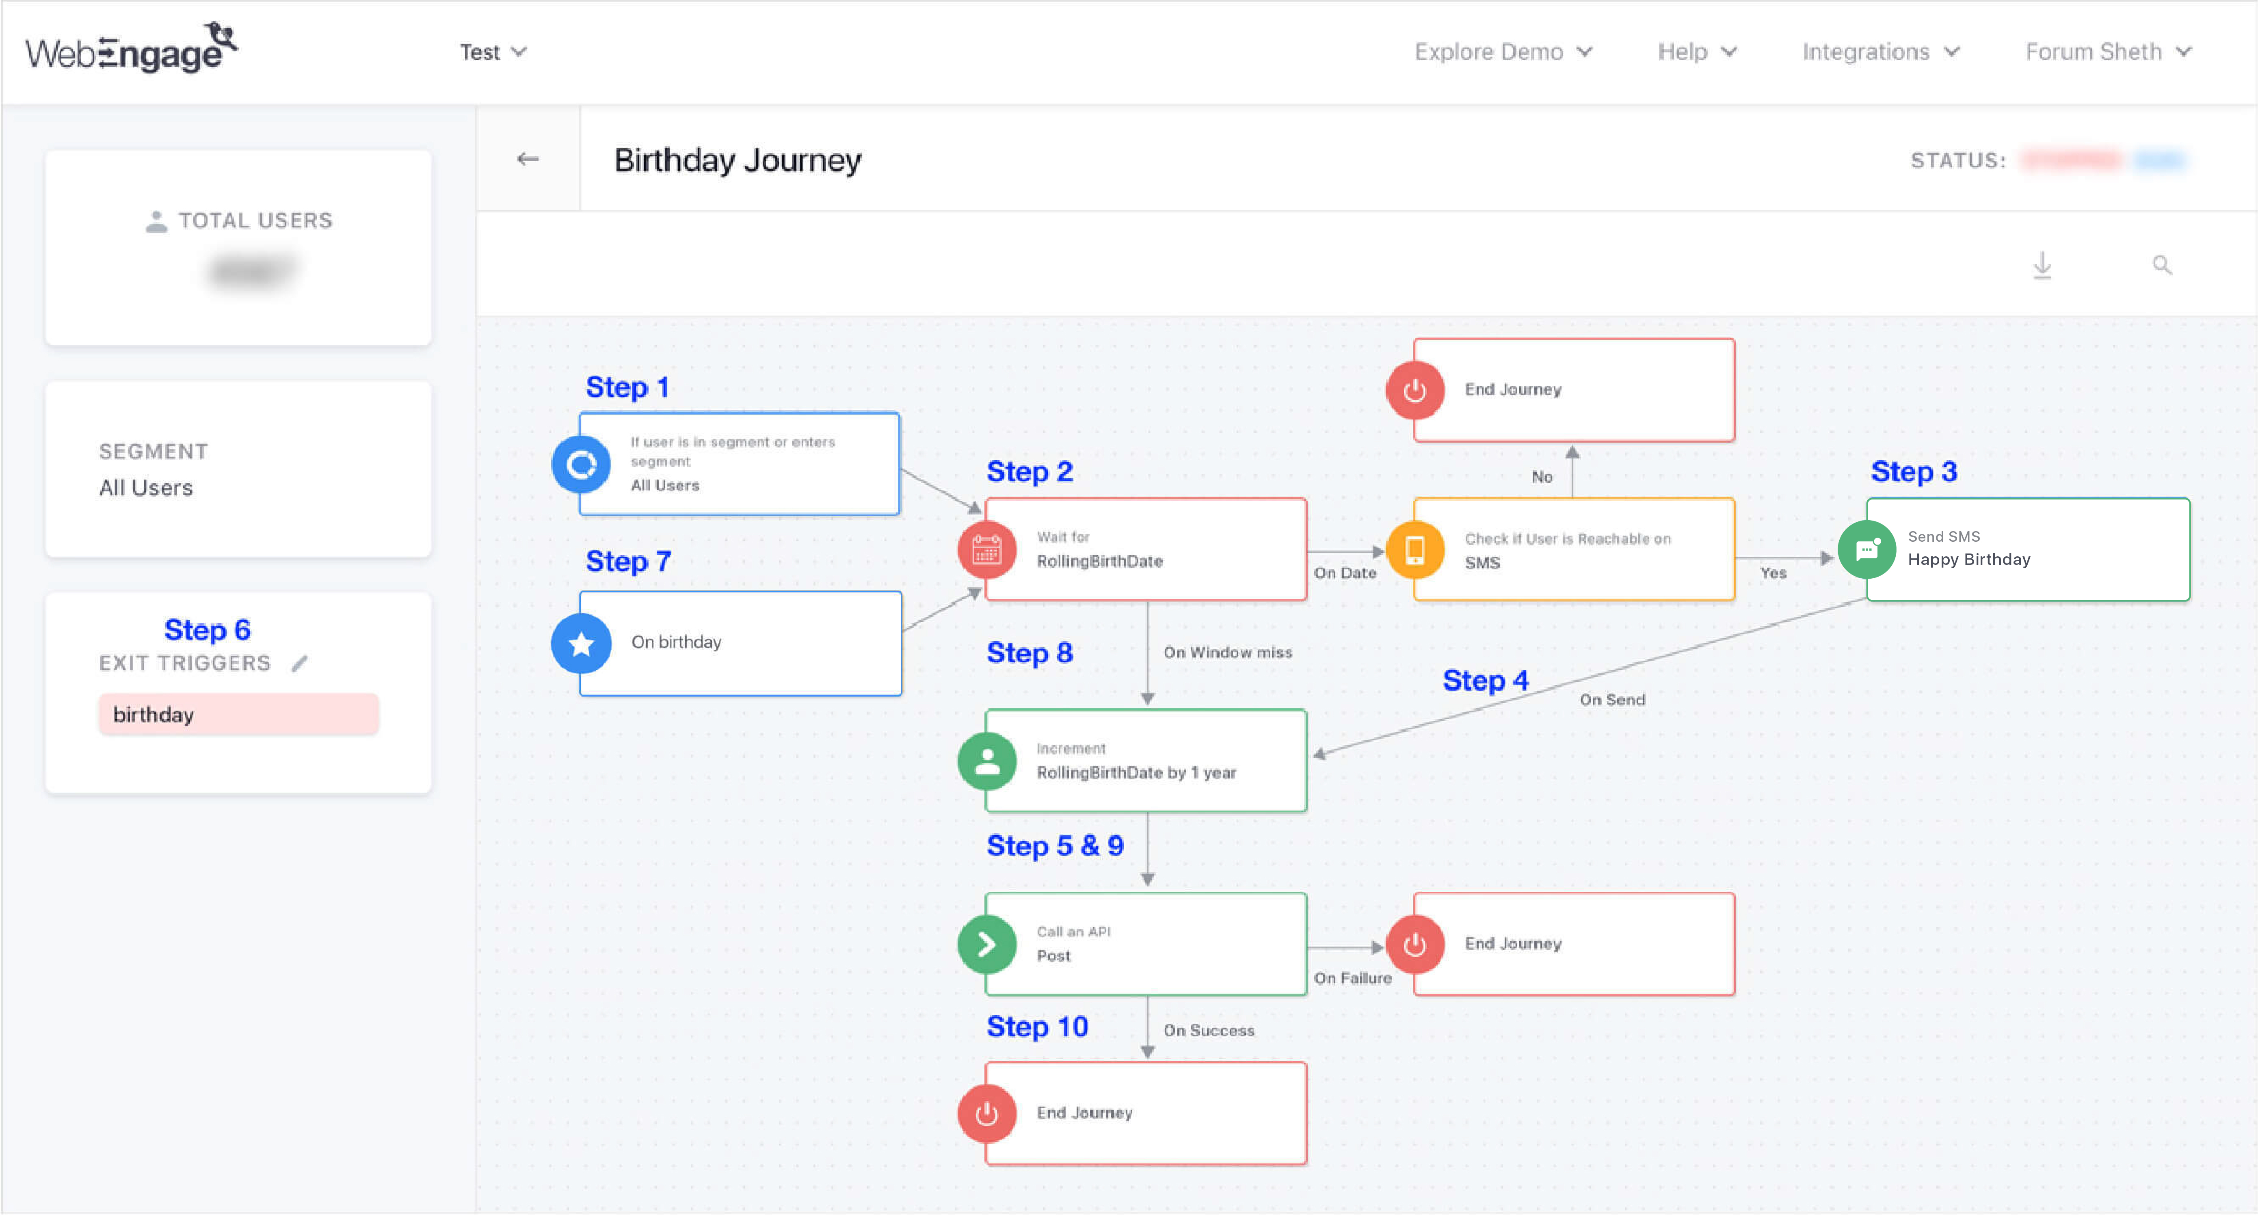
Task: Click the blue star On birthday icon
Action: click(581, 644)
